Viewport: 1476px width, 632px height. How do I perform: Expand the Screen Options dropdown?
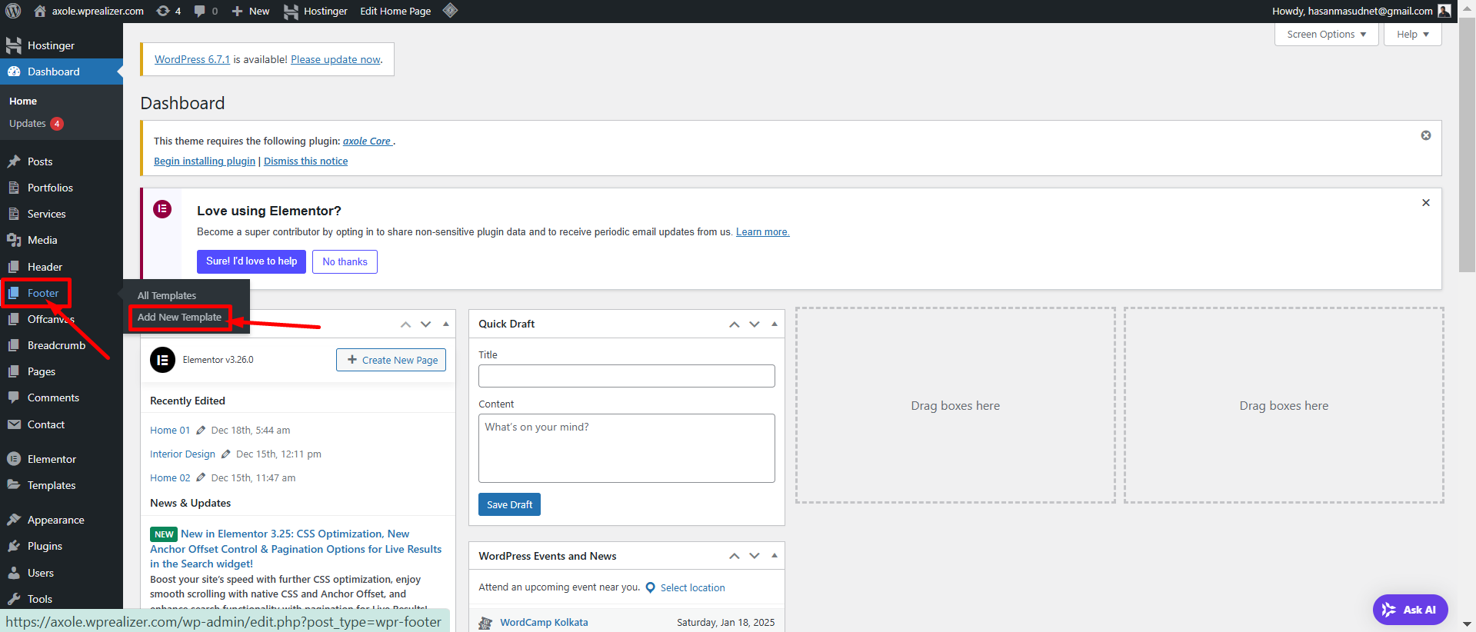(1326, 35)
